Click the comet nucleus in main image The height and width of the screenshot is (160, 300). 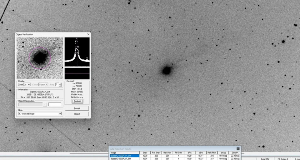coord(167,70)
